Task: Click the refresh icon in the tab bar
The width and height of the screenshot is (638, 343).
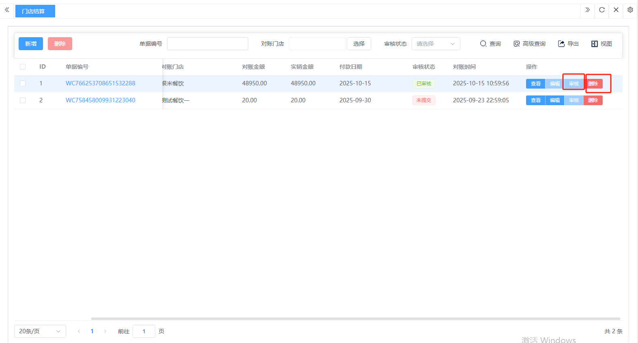Action: [602, 10]
